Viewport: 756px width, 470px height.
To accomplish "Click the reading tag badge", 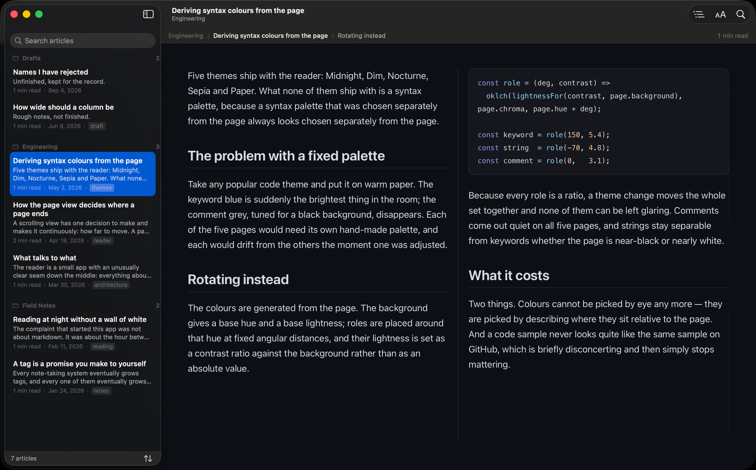I will (102, 347).
